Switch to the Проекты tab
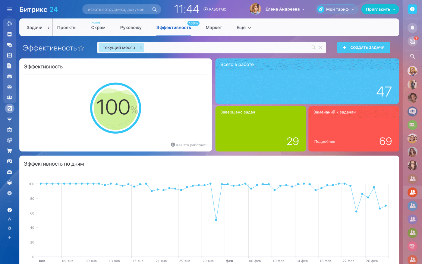 tap(67, 28)
